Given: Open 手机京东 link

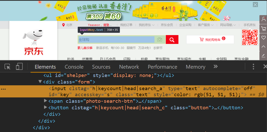Looking at the screenshot, I should (x=250, y=25).
